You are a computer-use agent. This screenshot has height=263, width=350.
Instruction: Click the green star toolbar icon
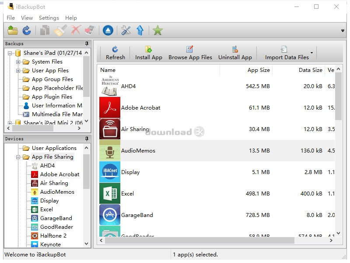(x=157, y=30)
